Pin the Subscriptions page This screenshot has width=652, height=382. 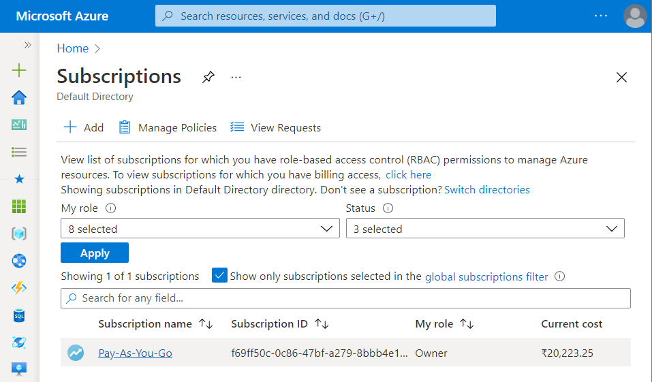pos(208,77)
